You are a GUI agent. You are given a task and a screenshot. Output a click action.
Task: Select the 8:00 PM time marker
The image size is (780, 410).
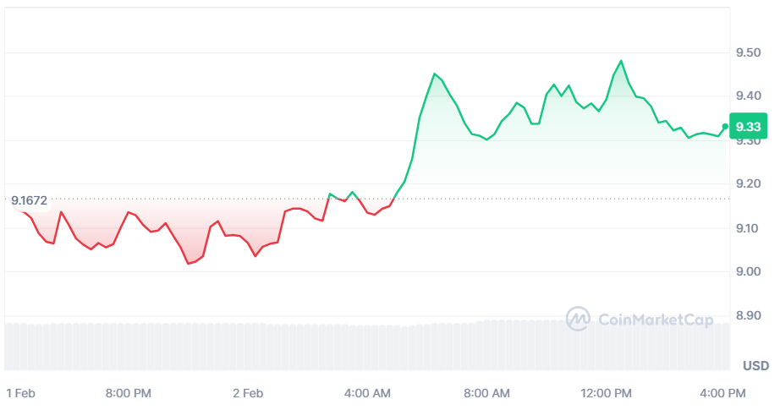pos(129,393)
